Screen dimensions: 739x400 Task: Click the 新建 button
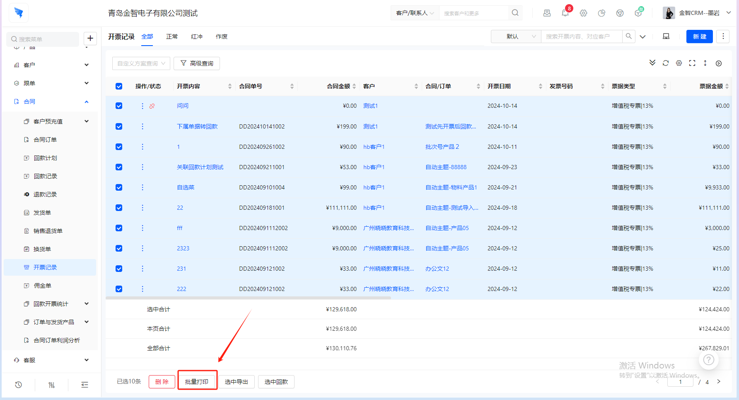pos(699,36)
